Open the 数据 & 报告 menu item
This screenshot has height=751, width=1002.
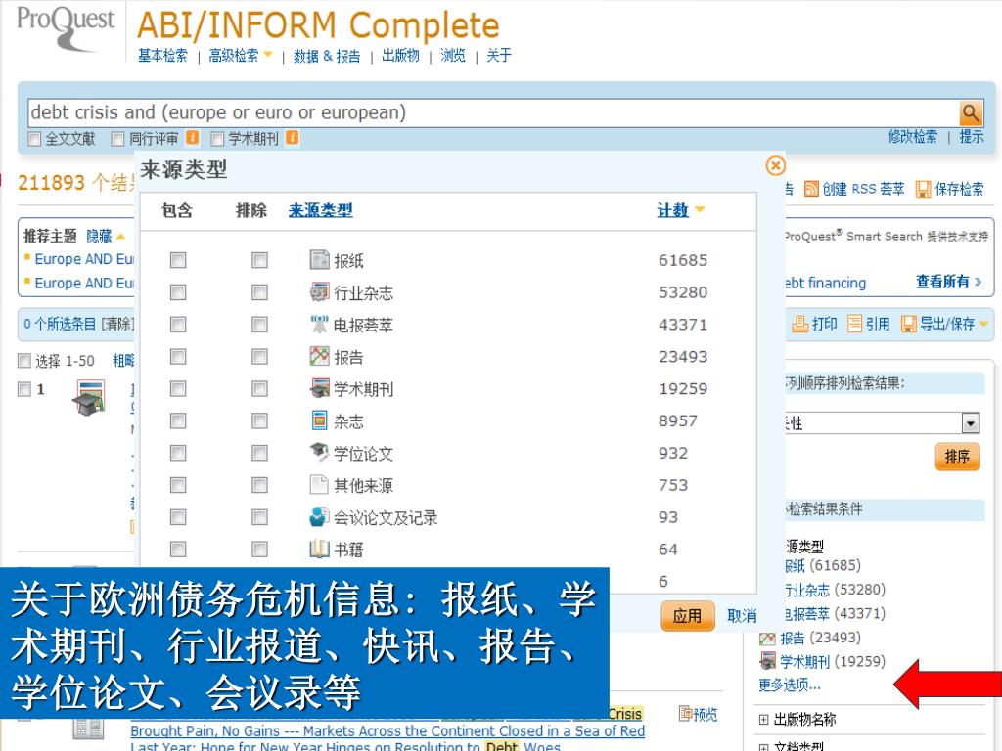327,56
